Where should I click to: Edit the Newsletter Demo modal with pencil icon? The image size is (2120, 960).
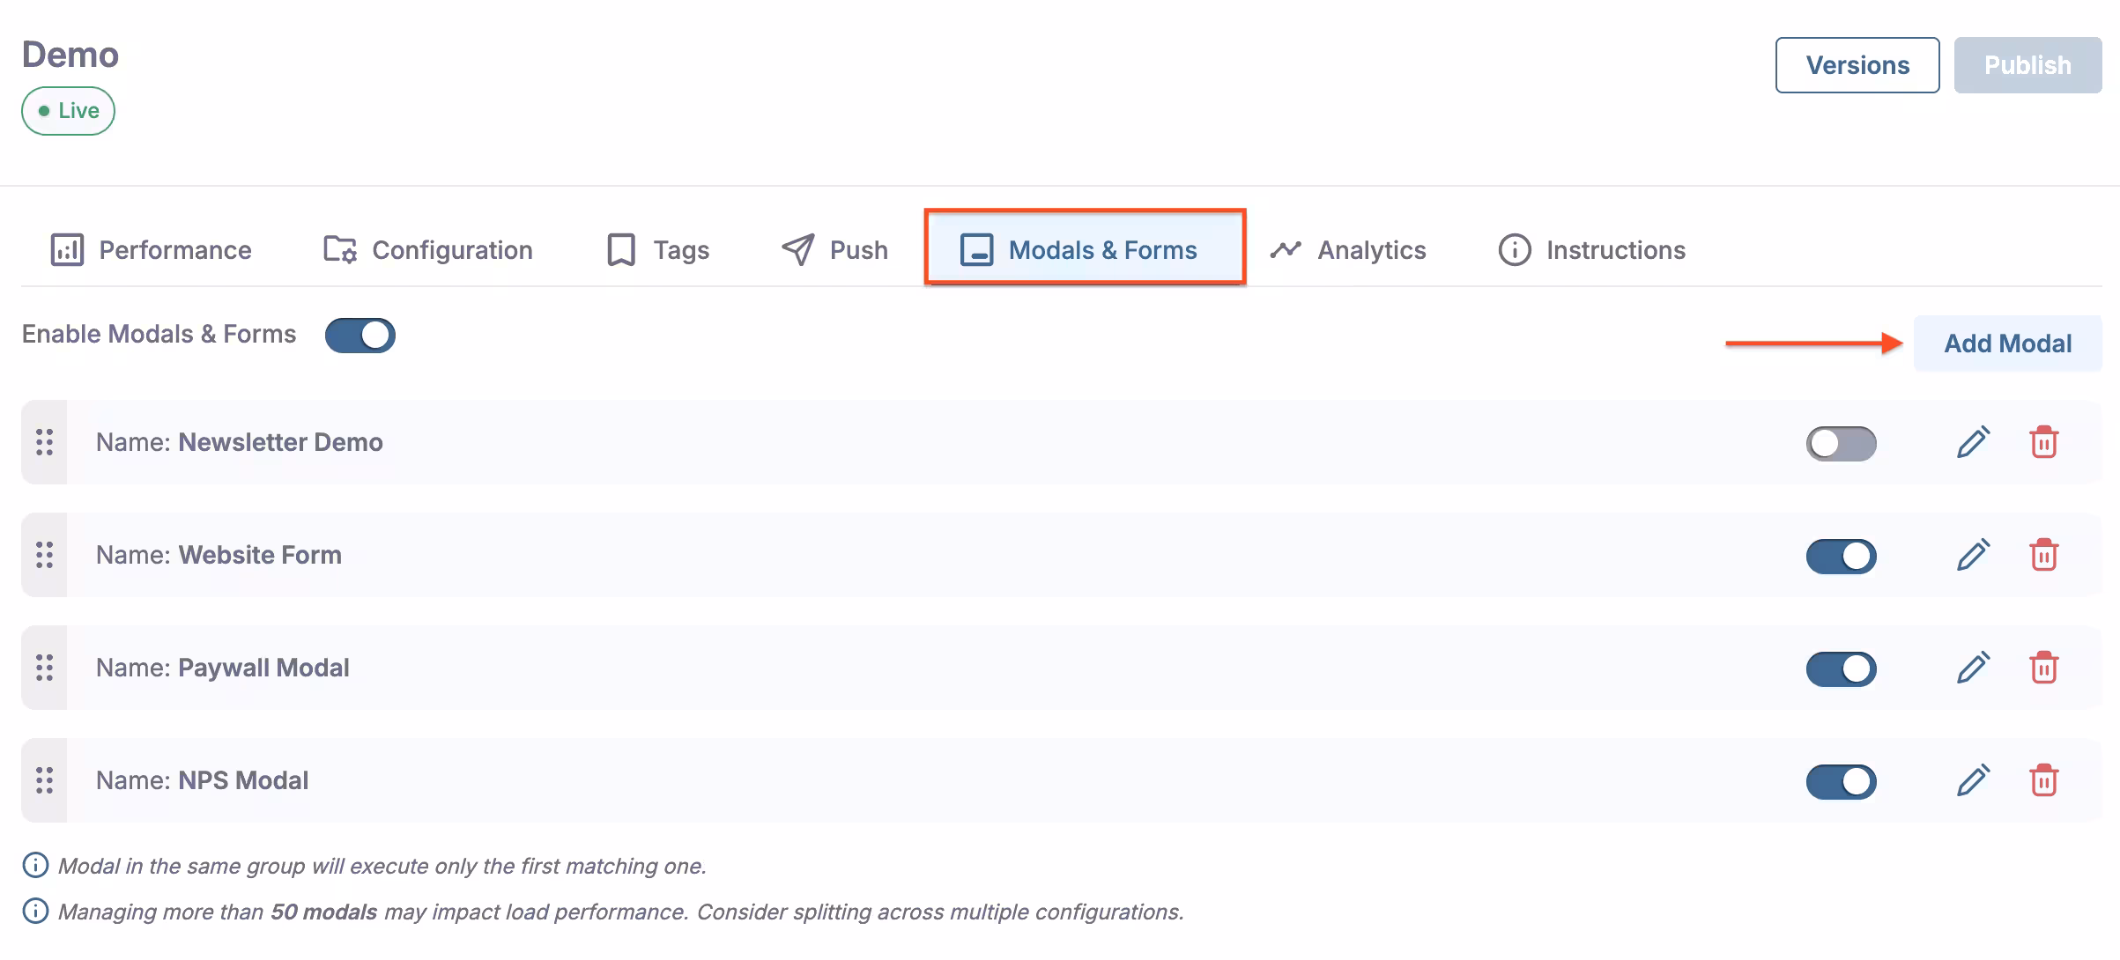point(1974,442)
